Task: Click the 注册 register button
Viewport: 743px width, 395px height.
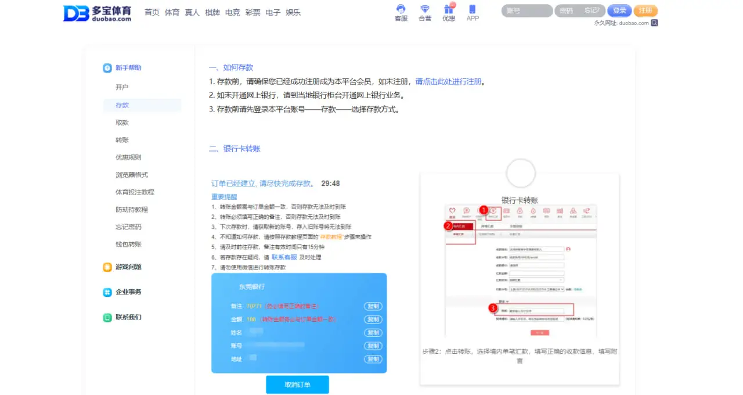Action: coord(645,10)
